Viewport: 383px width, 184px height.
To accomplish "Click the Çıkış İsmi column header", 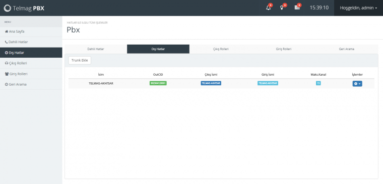I will point(211,75).
